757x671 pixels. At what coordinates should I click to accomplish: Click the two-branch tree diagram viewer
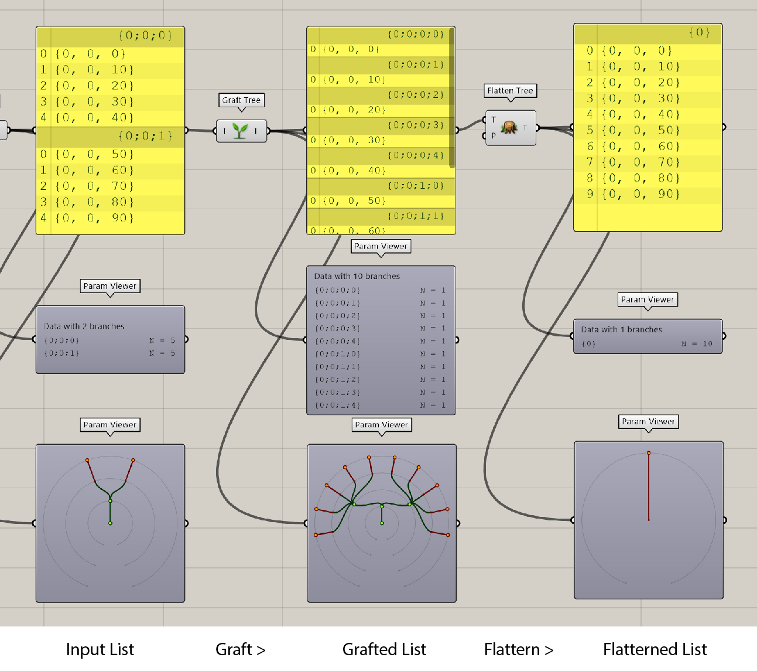click(110, 523)
